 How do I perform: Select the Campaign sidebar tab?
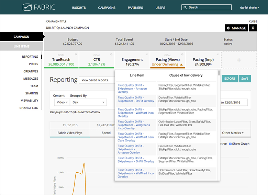pos(22,37)
